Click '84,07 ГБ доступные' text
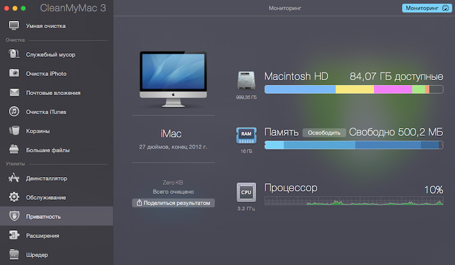Image resolution: width=455 pixels, height=265 pixels. click(x=396, y=77)
